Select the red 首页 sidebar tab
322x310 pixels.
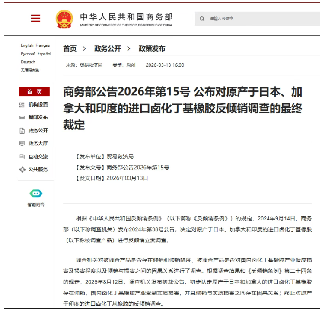coord(35,92)
